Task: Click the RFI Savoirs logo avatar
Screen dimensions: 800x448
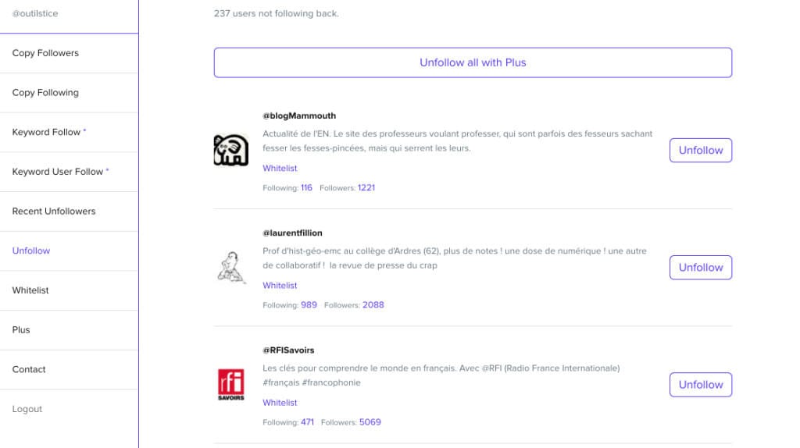Action: pyautogui.click(x=231, y=384)
